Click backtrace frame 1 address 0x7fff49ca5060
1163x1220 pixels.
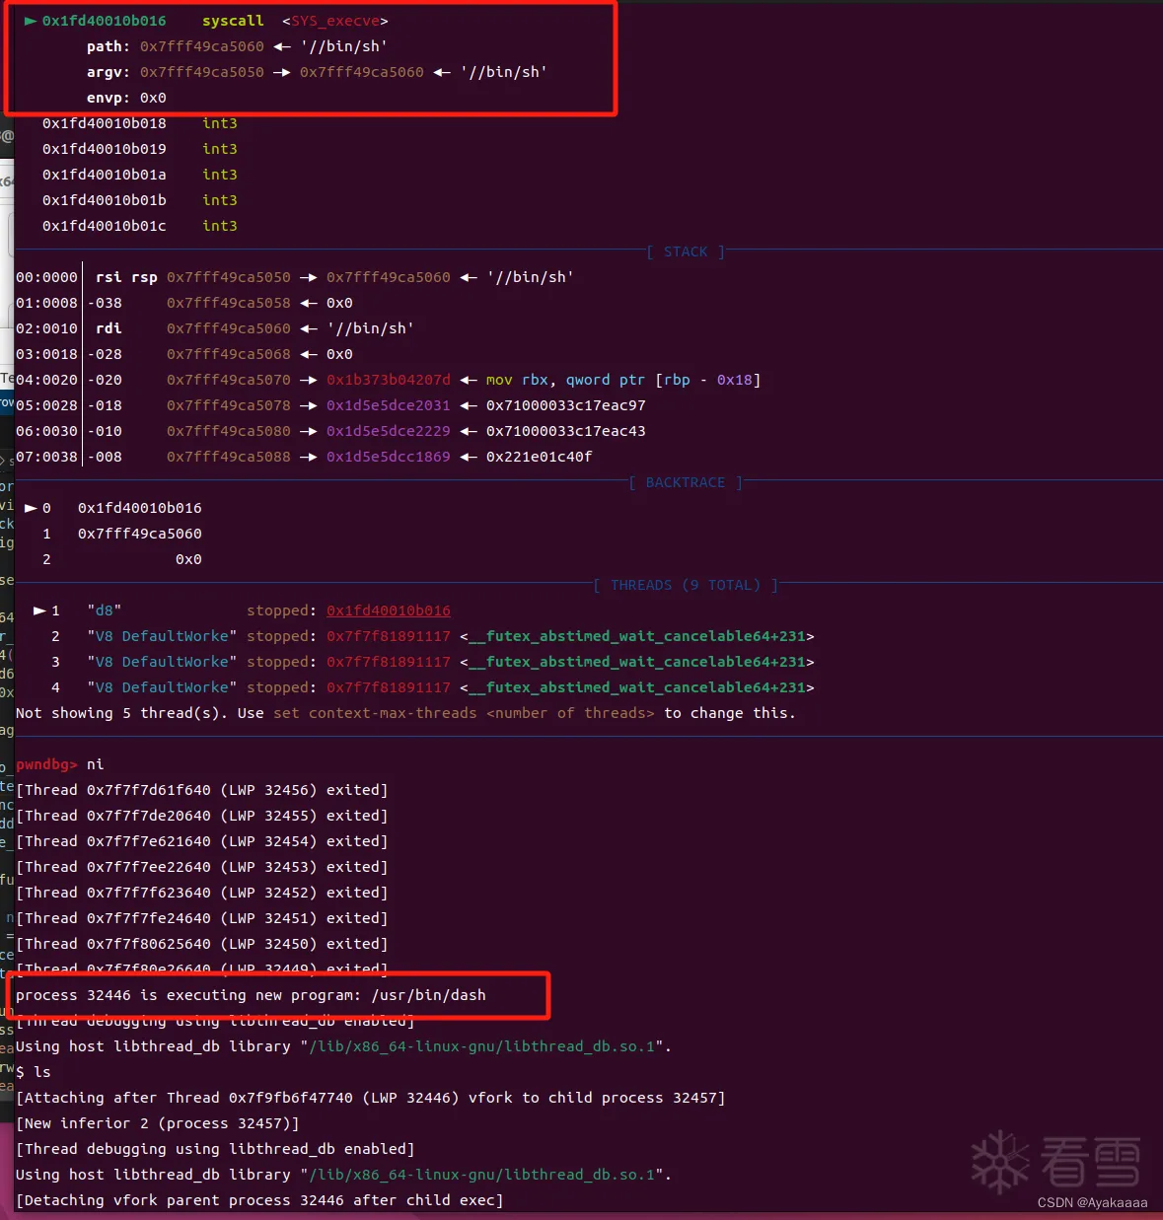140,534
